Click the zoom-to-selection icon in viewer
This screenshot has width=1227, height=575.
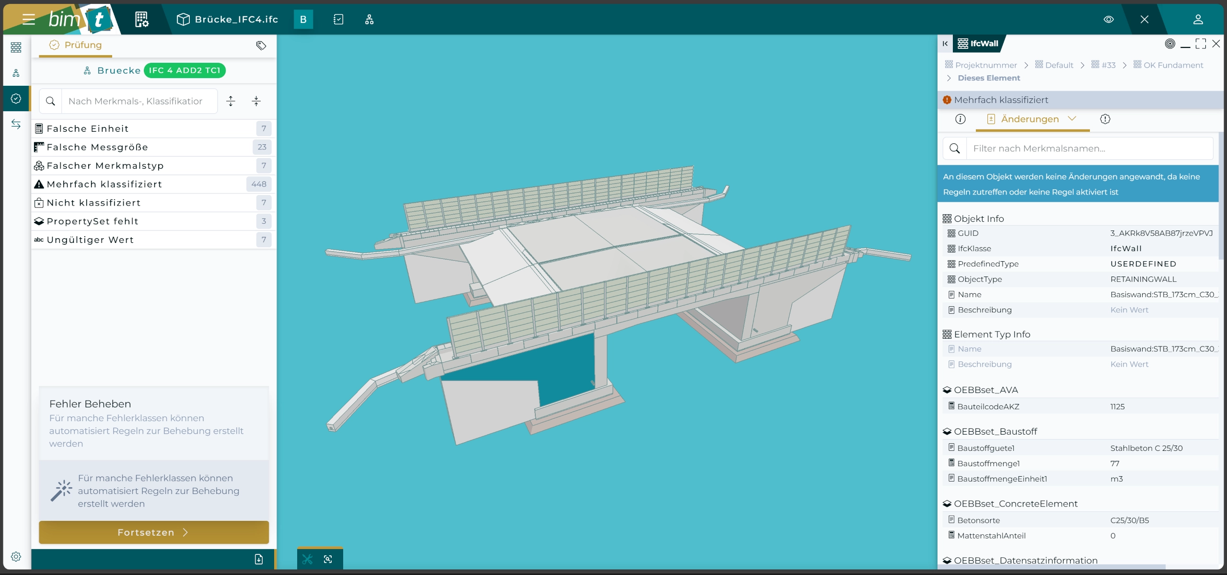pos(328,559)
